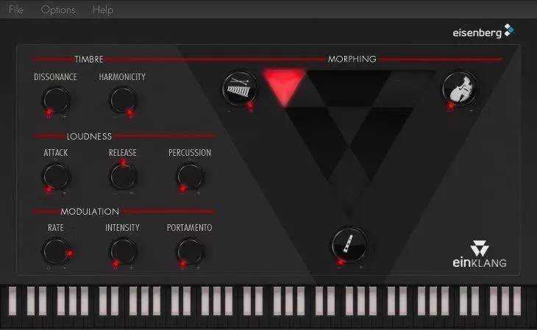This screenshot has height=330, width=537.
Task: Click the RATE label
Action: pyautogui.click(x=56, y=228)
